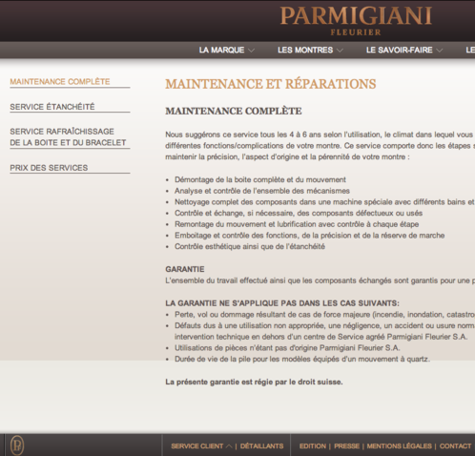475x456 pixels.
Task: Click 'Emboîtage et contrôle des fonctions' bullet
Action: (309, 236)
